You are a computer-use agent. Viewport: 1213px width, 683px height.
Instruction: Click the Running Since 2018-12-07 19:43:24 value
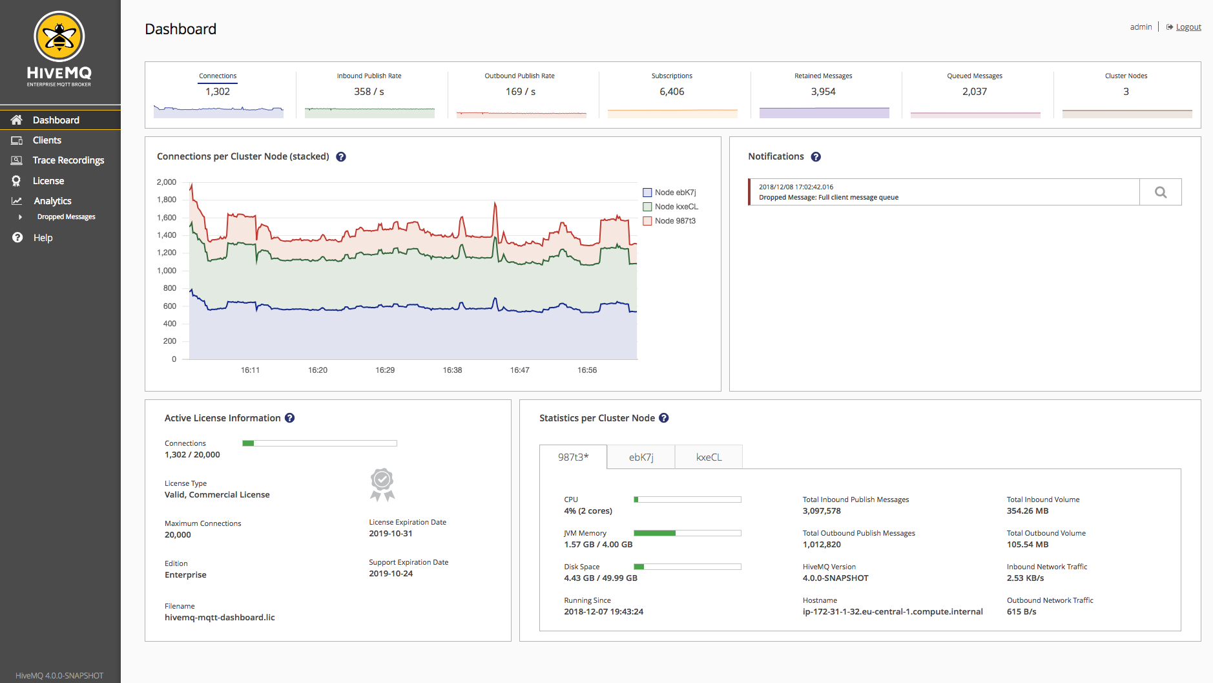(x=603, y=612)
